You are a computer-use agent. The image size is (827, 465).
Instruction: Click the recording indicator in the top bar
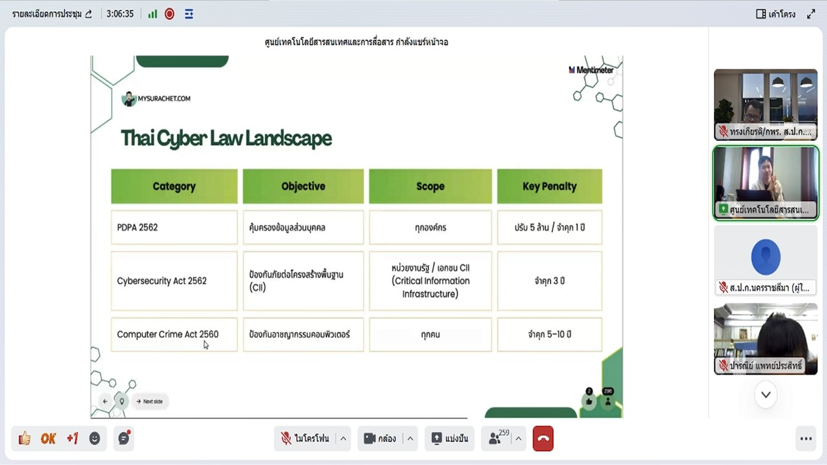coord(169,14)
